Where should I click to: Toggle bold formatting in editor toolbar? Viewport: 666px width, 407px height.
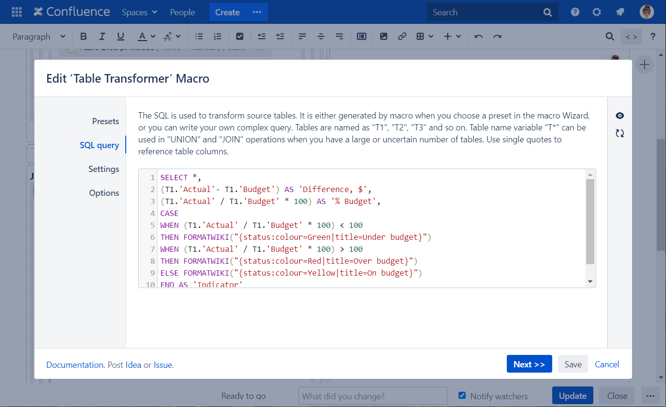click(84, 36)
